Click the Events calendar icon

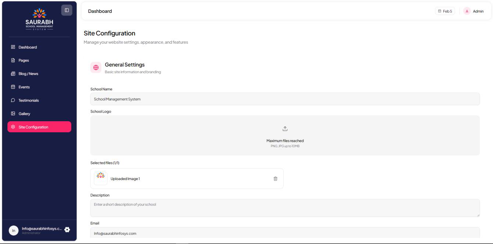(x=13, y=87)
